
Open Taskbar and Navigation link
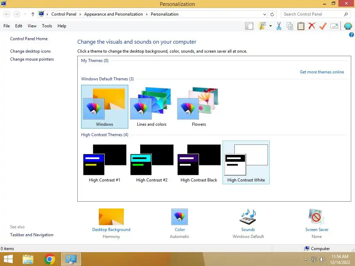point(32,235)
